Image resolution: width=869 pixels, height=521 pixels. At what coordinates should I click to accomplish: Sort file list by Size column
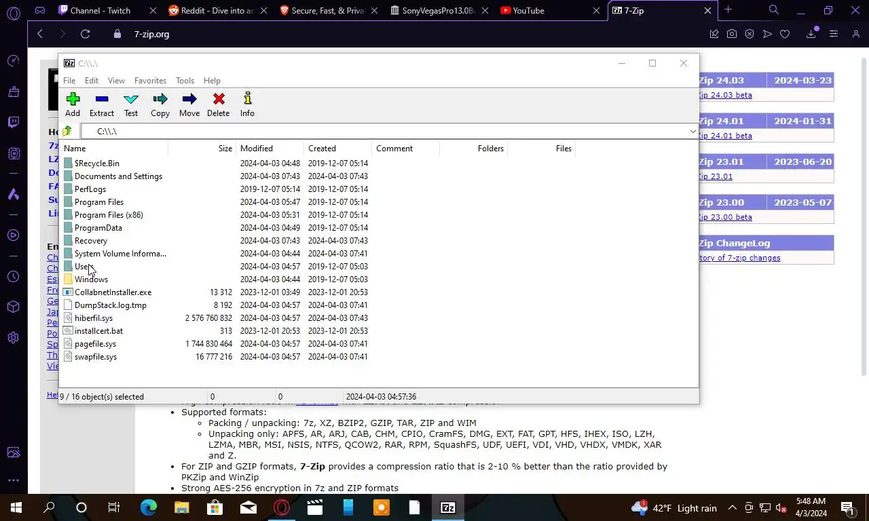[202, 149]
